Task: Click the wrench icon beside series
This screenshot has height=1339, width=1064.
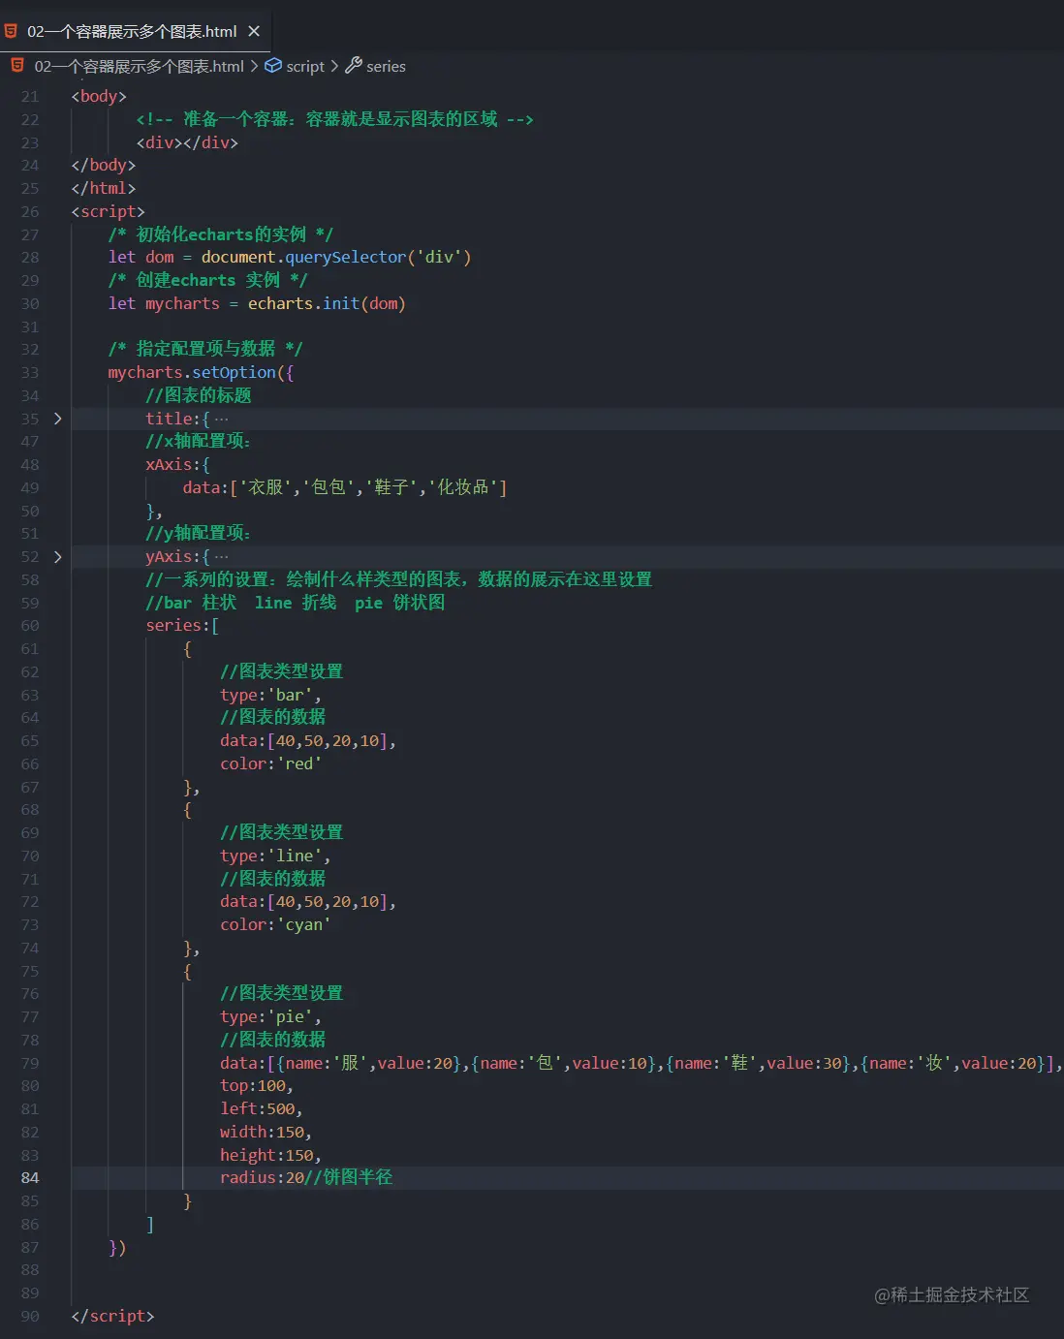Action: pos(354,66)
